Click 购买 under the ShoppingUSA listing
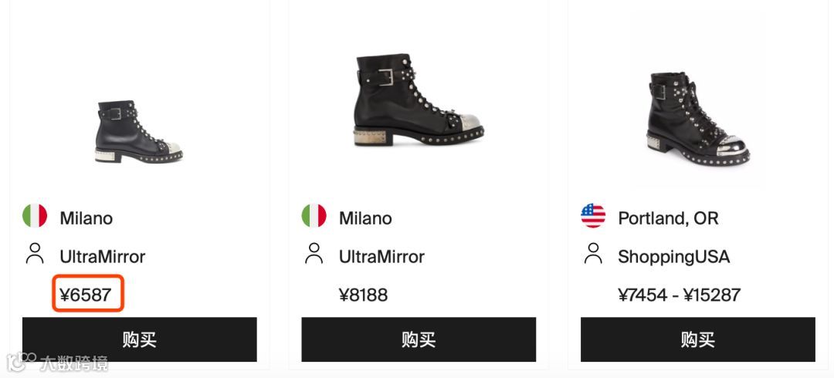 click(x=698, y=339)
